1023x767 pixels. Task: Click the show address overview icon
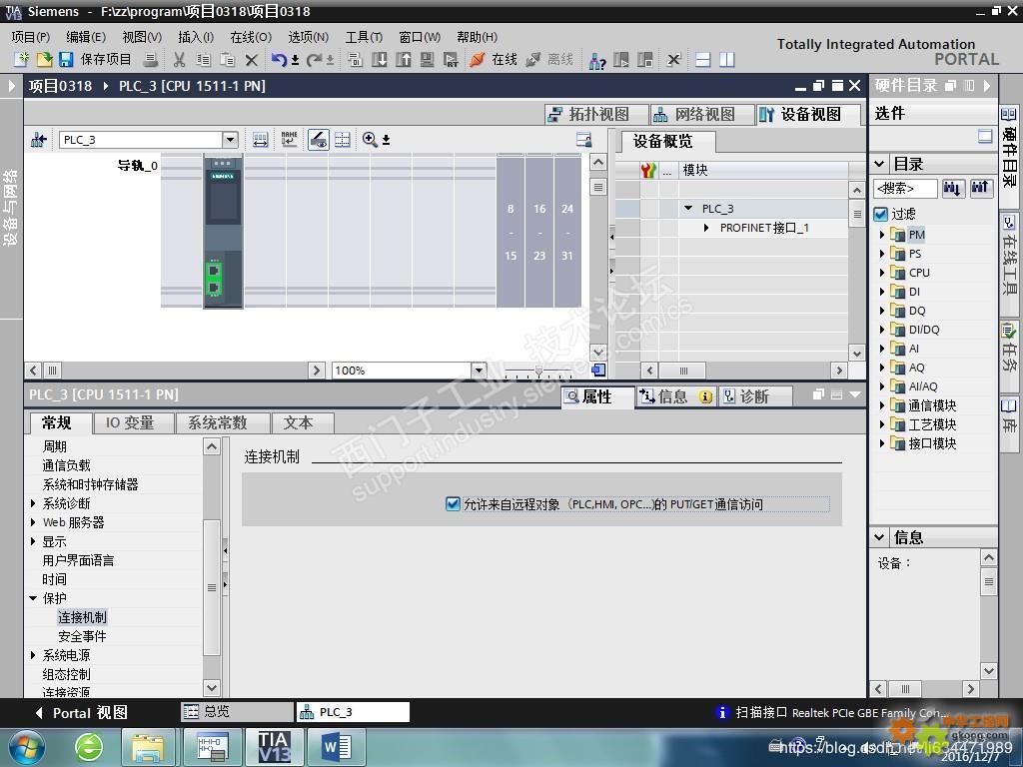coord(260,140)
